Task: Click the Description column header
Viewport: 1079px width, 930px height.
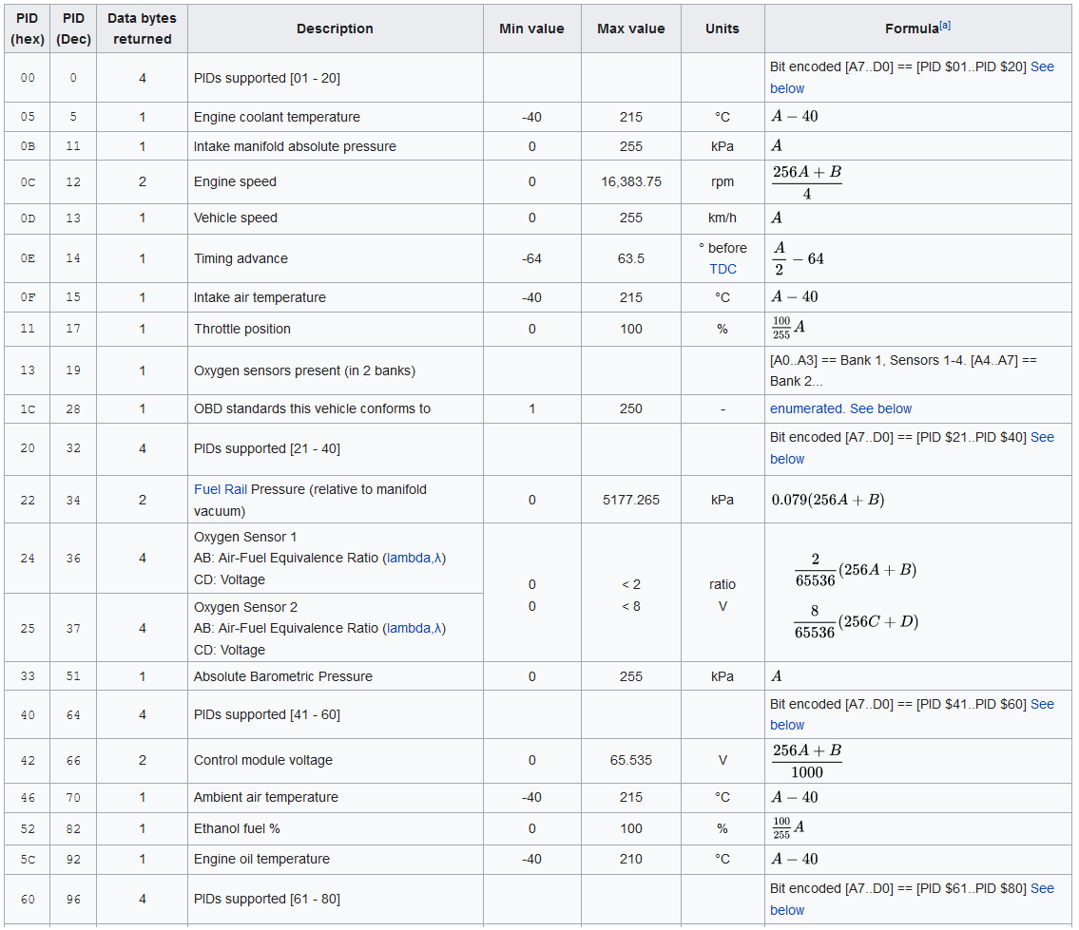Action: pos(336,28)
